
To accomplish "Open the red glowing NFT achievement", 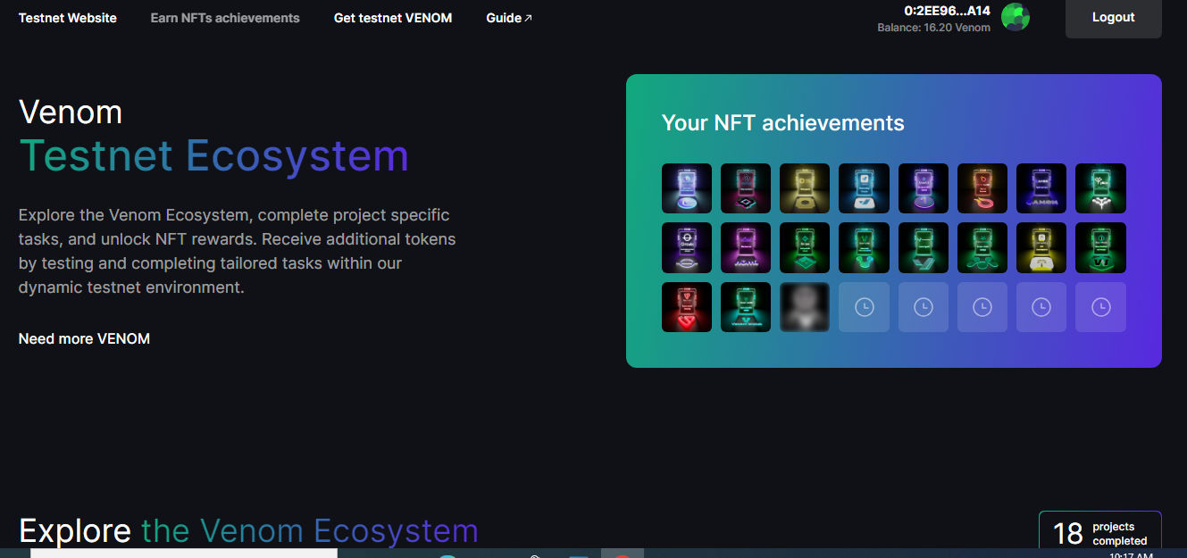I will point(686,307).
